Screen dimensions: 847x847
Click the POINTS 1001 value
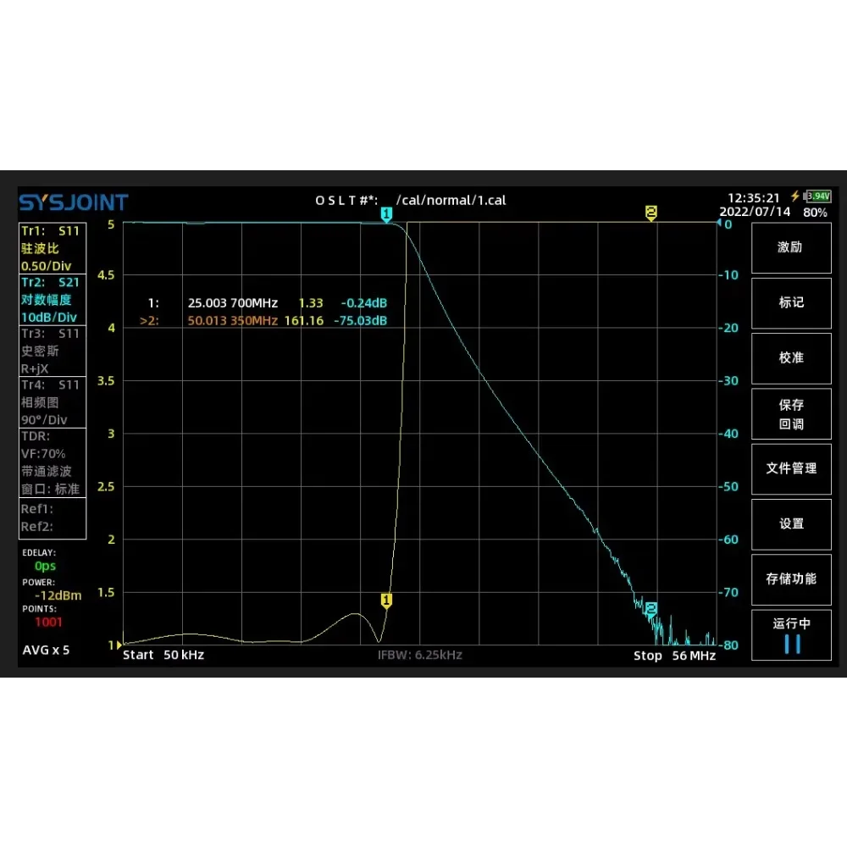48,622
